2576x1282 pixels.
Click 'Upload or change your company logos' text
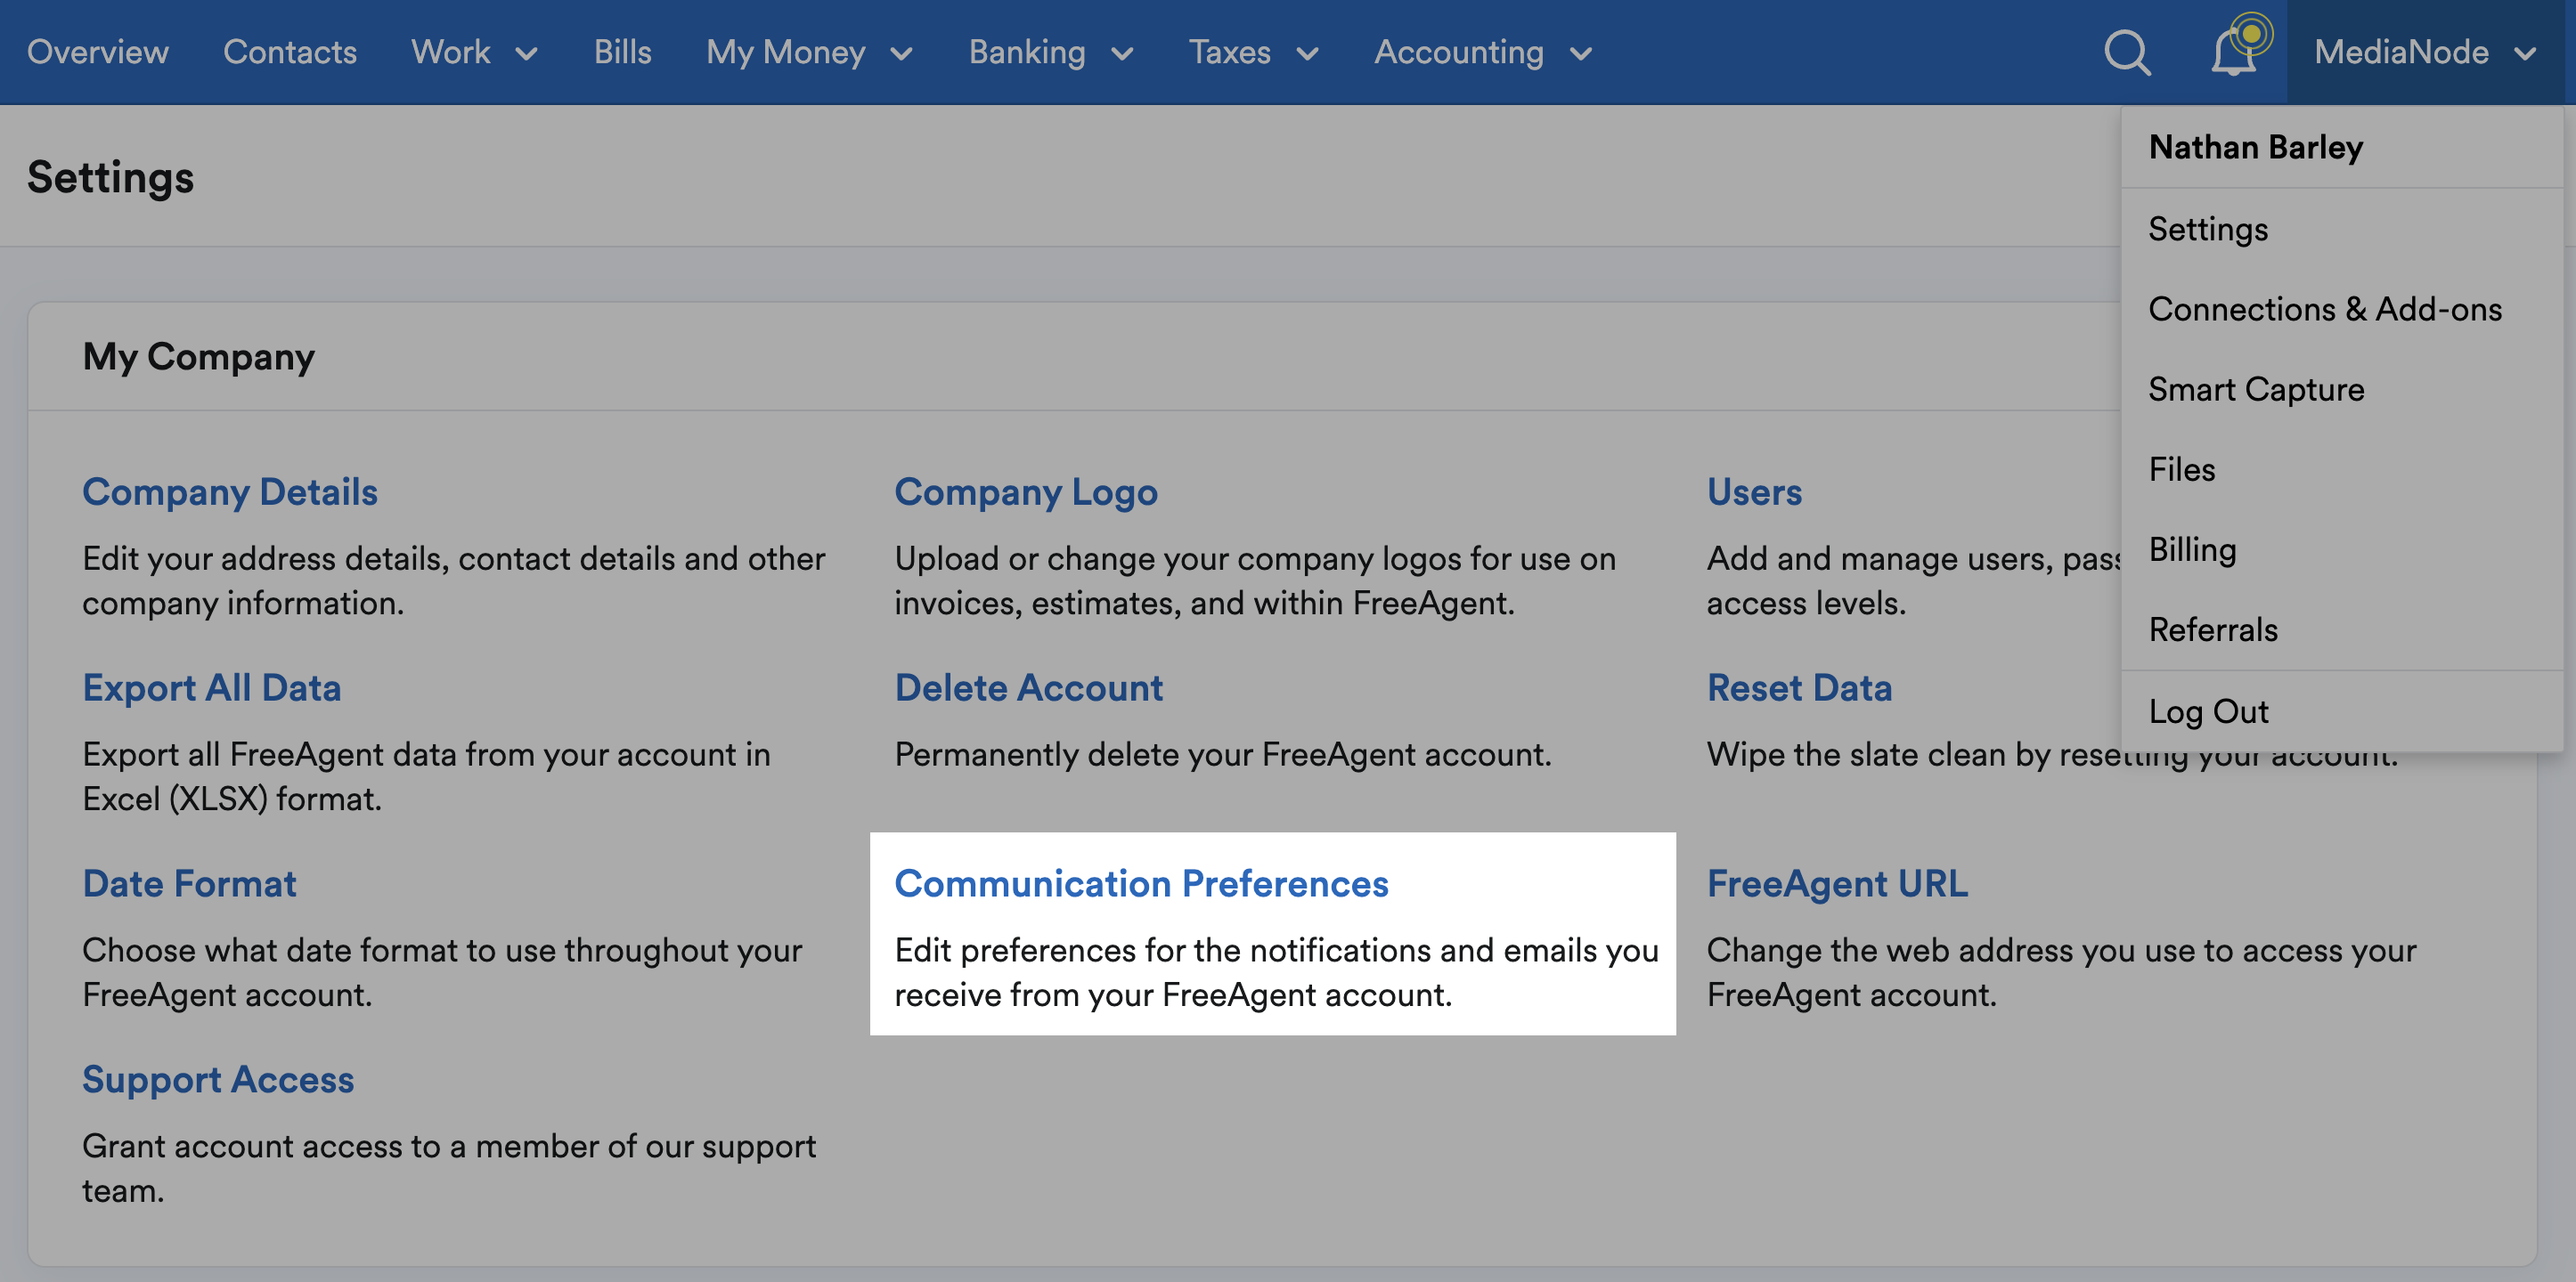pyautogui.click(x=1255, y=580)
